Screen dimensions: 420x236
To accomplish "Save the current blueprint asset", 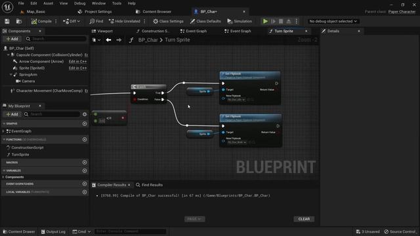I will [7, 21].
